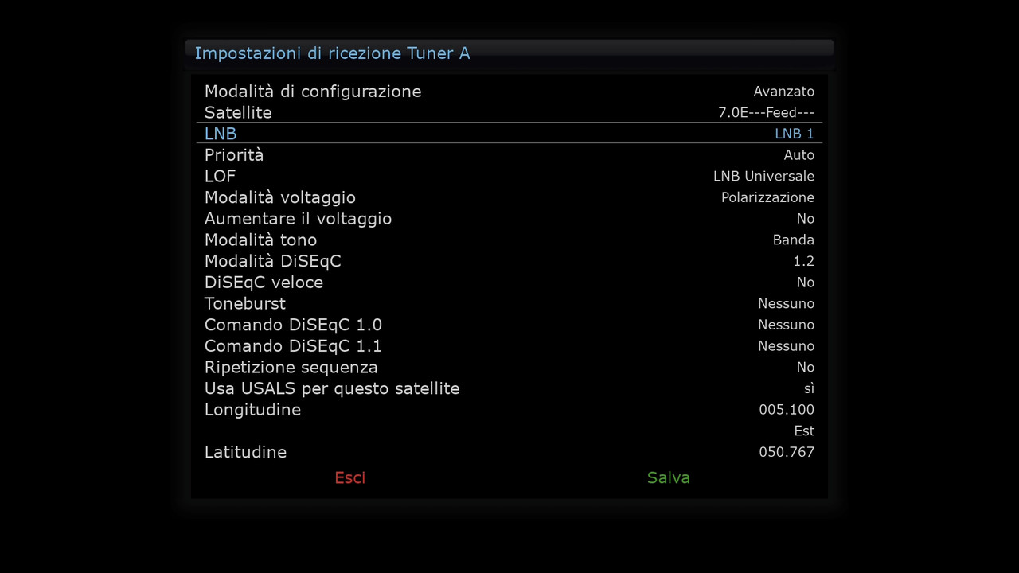Select the Comando DiSEqC 1.1 label

294,346
